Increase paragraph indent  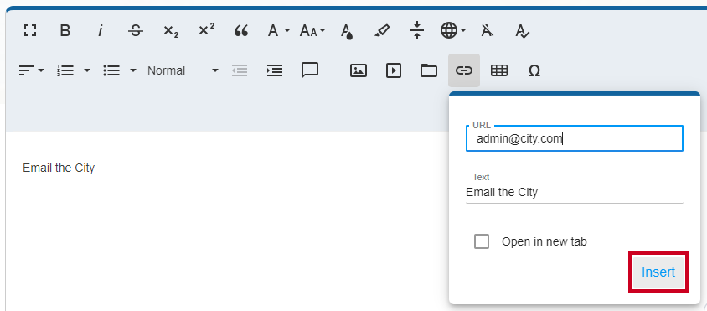(x=275, y=70)
